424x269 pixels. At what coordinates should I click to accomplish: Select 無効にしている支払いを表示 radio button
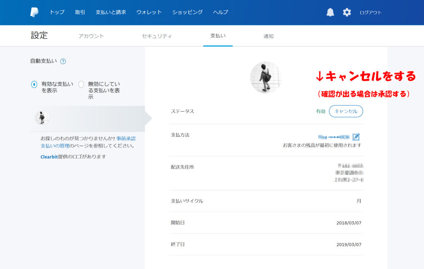click(x=81, y=85)
